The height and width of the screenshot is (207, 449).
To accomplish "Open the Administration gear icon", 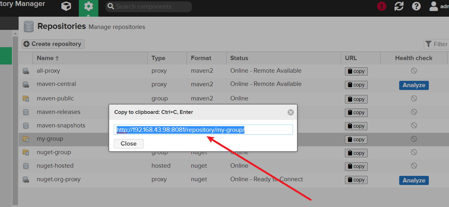I will [89, 6].
